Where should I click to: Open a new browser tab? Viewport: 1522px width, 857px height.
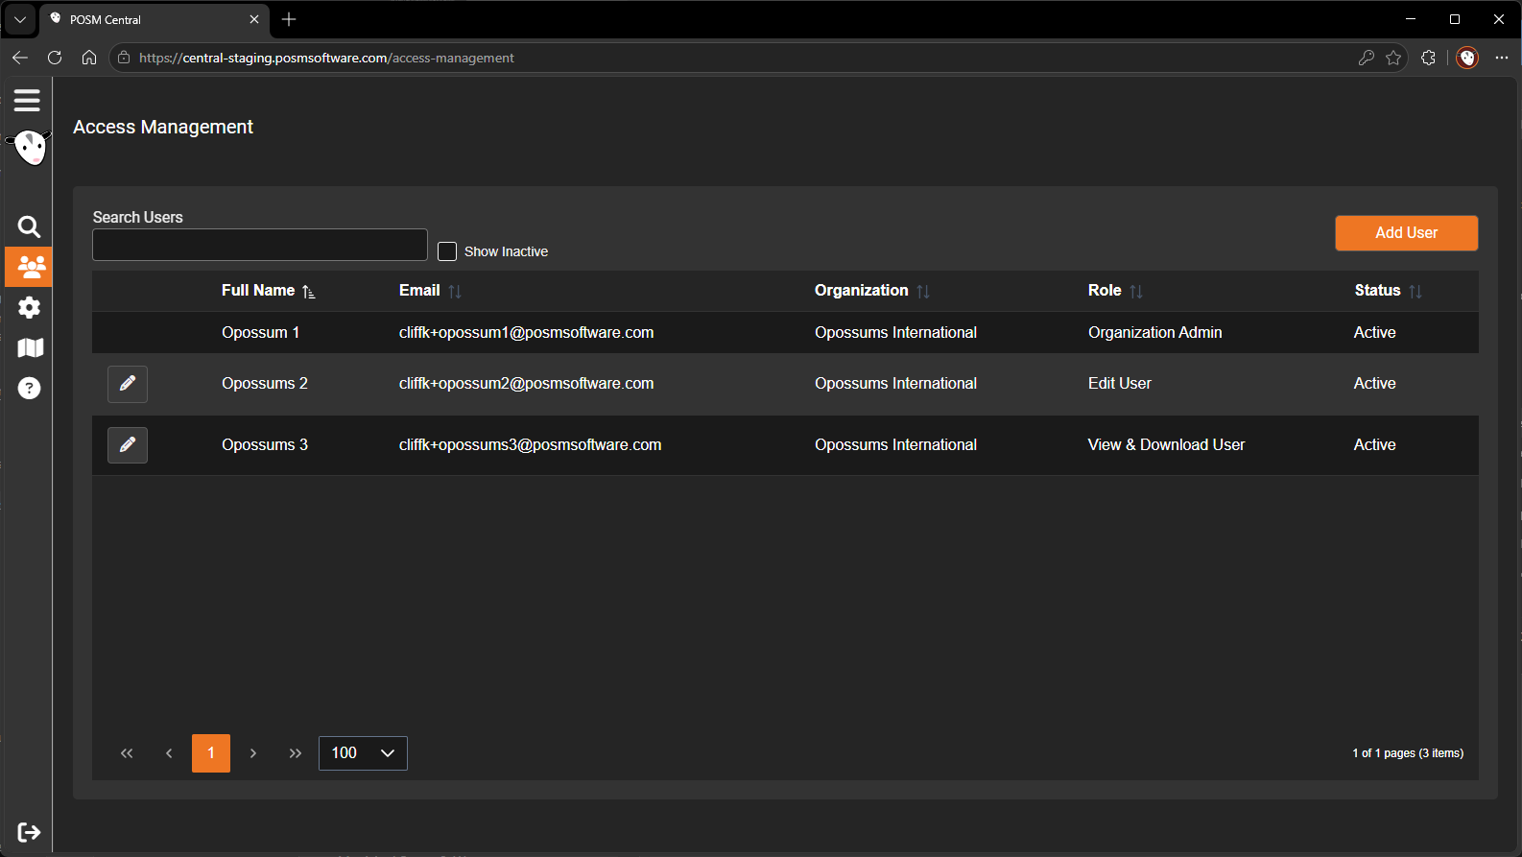(x=289, y=19)
